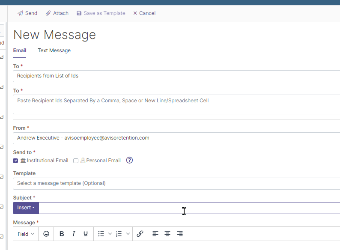This screenshot has width=340, height=250.
Task: Open the emoji picker
Action: 46,234
